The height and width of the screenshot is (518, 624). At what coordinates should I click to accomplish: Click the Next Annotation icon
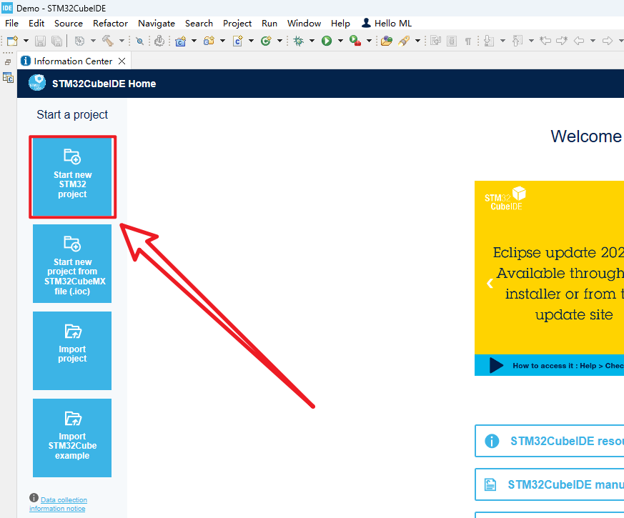[x=489, y=41]
